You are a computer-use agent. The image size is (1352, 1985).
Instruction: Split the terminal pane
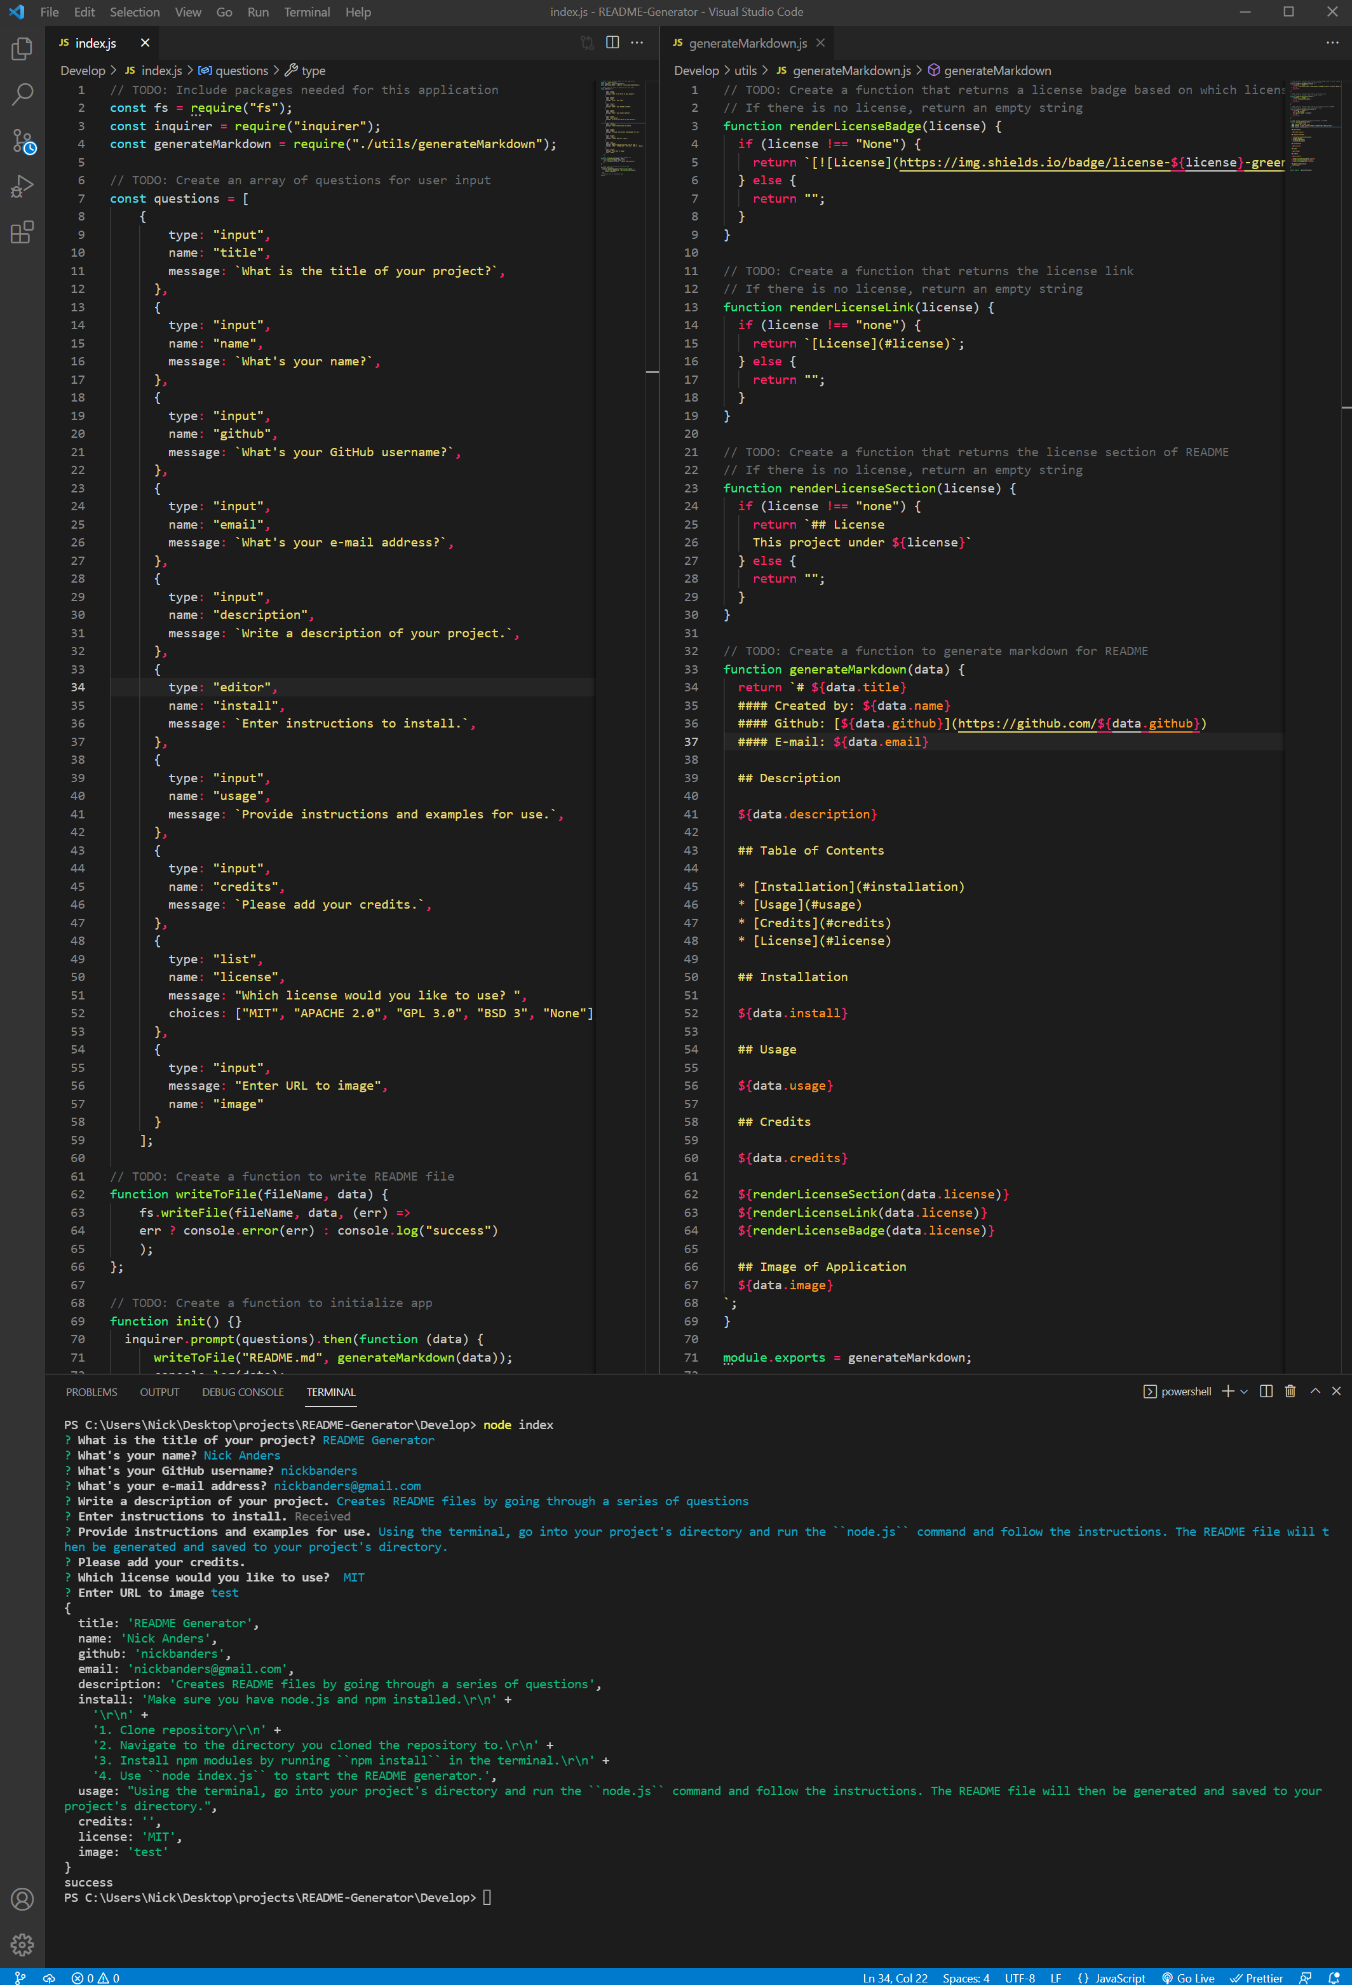(1266, 1392)
